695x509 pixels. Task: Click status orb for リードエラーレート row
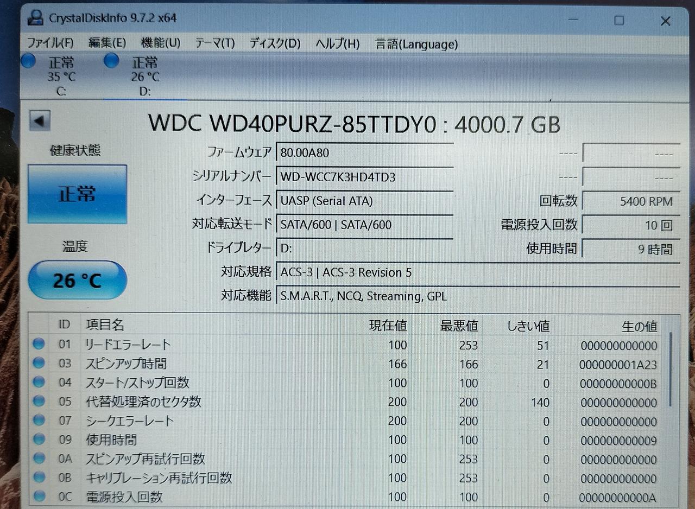[39, 344]
